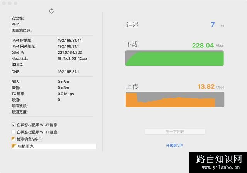Click the public IP 221.0.164.223
Image resolution: width=247 pixels, height=173 pixels.
point(70,53)
